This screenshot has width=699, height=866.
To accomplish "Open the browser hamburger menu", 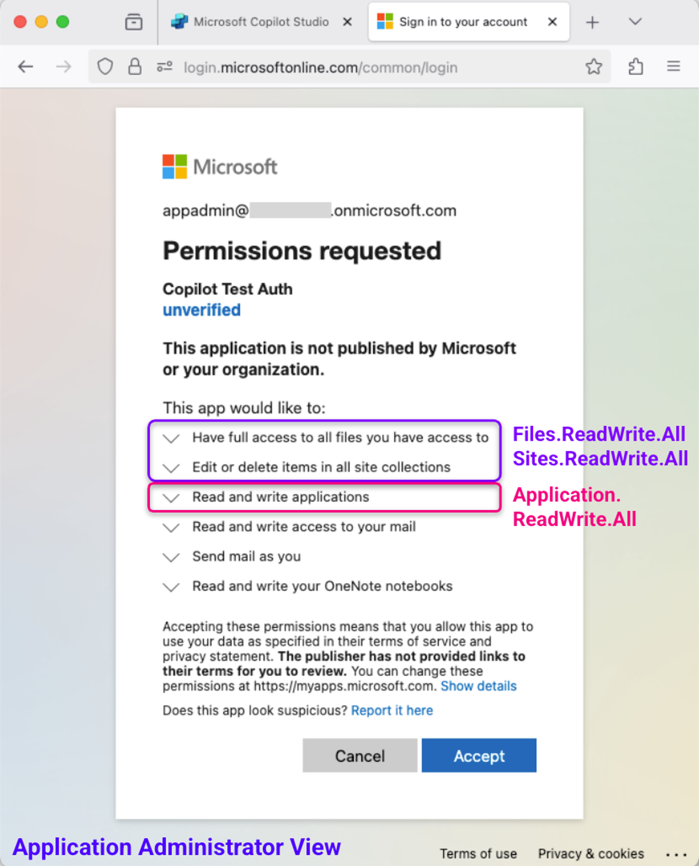I will (x=674, y=66).
